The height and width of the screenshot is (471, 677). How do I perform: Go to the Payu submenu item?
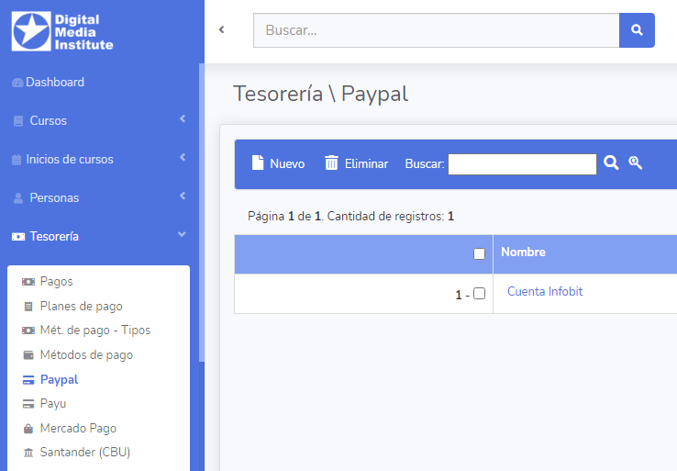click(53, 404)
